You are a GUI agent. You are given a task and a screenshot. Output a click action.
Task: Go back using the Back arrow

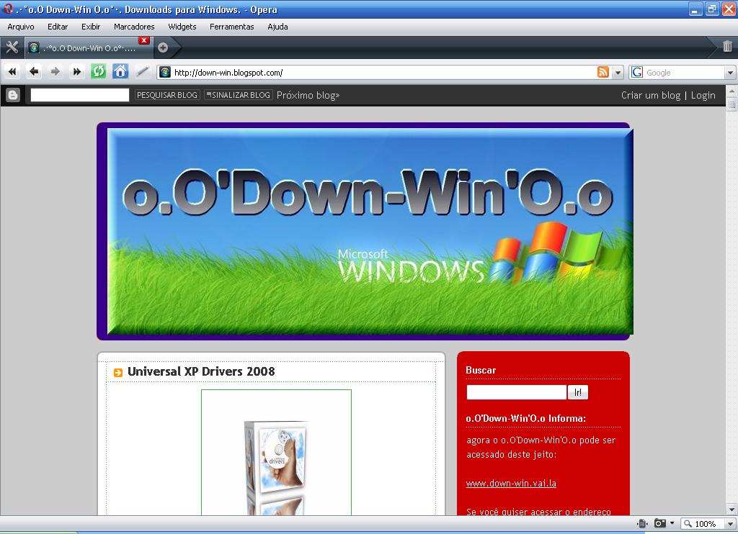point(34,72)
